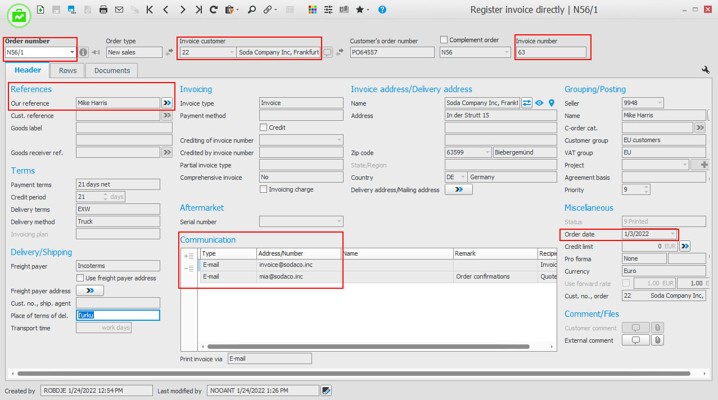Image resolution: width=718 pixels, height=400 pixels.
Task: Tick the Credit checkbox
Action: click(263, 128)
